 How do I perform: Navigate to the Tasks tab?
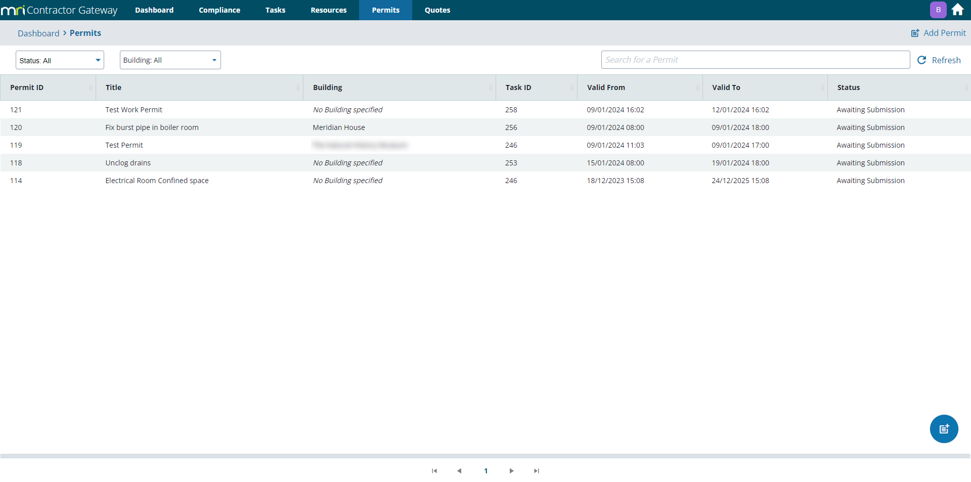point(275,10)
